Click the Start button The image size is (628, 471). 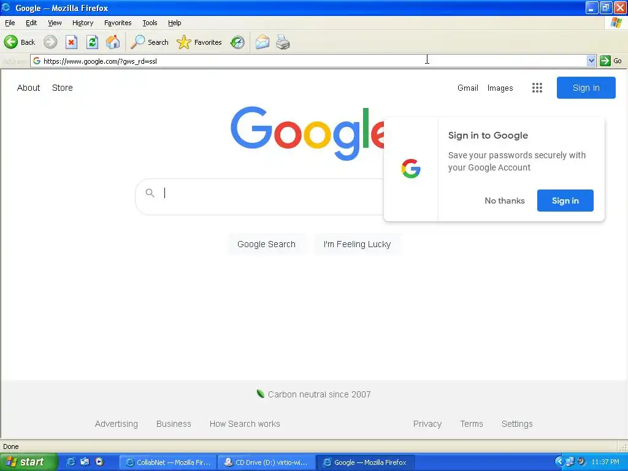pos(28,462)
